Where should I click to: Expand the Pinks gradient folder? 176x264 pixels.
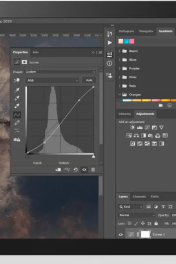pos(120,77)
